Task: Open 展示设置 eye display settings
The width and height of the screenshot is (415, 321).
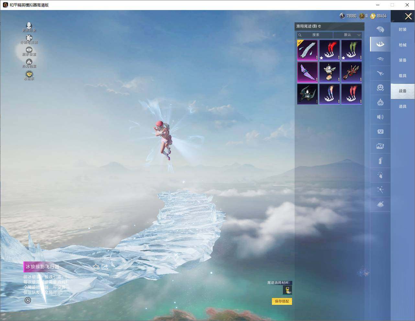Action: 29,51
